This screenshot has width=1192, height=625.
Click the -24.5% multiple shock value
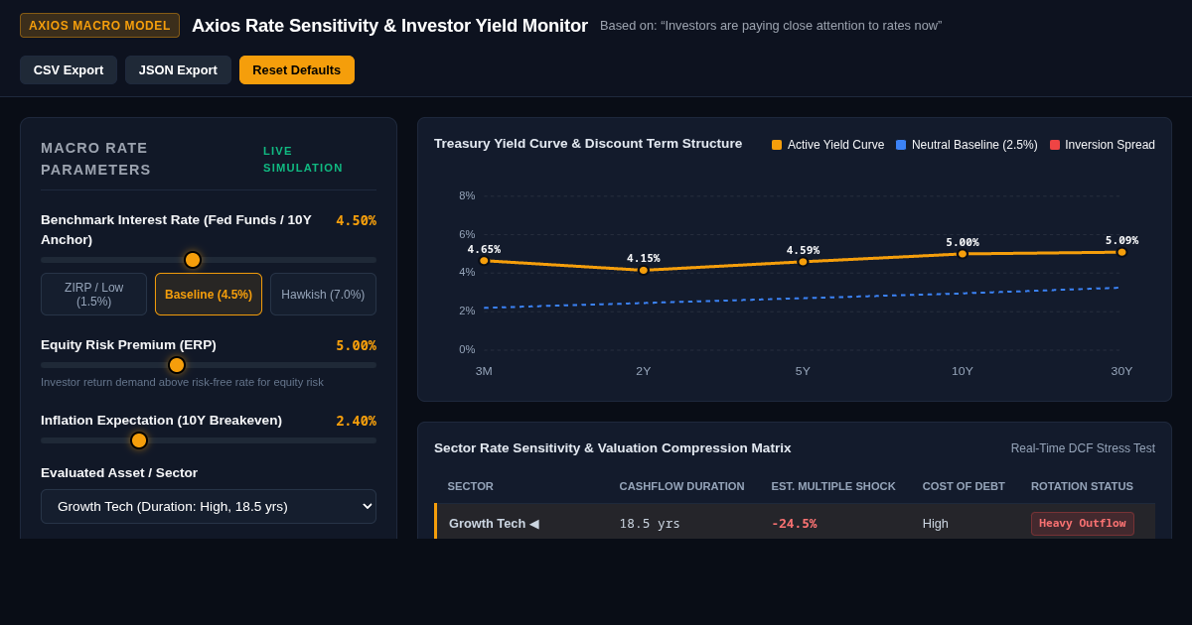[x=794, y=524]
